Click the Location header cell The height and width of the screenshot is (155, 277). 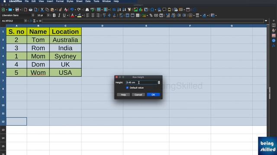coord(65,31)
